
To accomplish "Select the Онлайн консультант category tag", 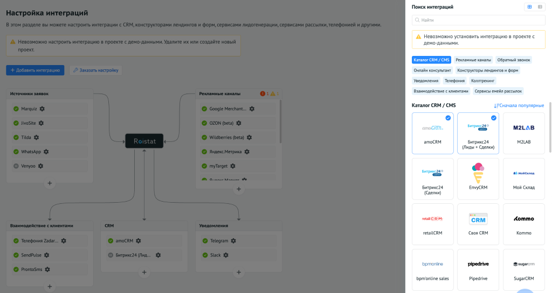I will 432,70.
